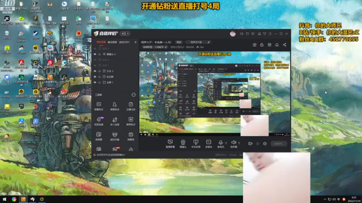Open settings gear in bottom toolbar
The image size is (362, 203).
265,143
